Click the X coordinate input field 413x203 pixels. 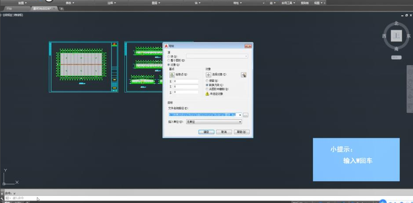(186, 81)
